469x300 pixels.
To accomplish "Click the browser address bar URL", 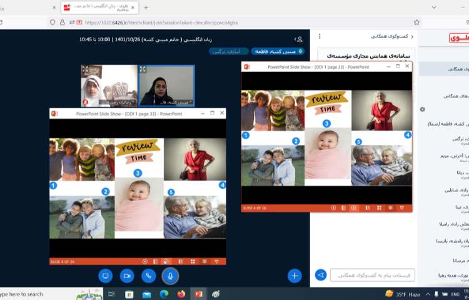I will point(161,22).
